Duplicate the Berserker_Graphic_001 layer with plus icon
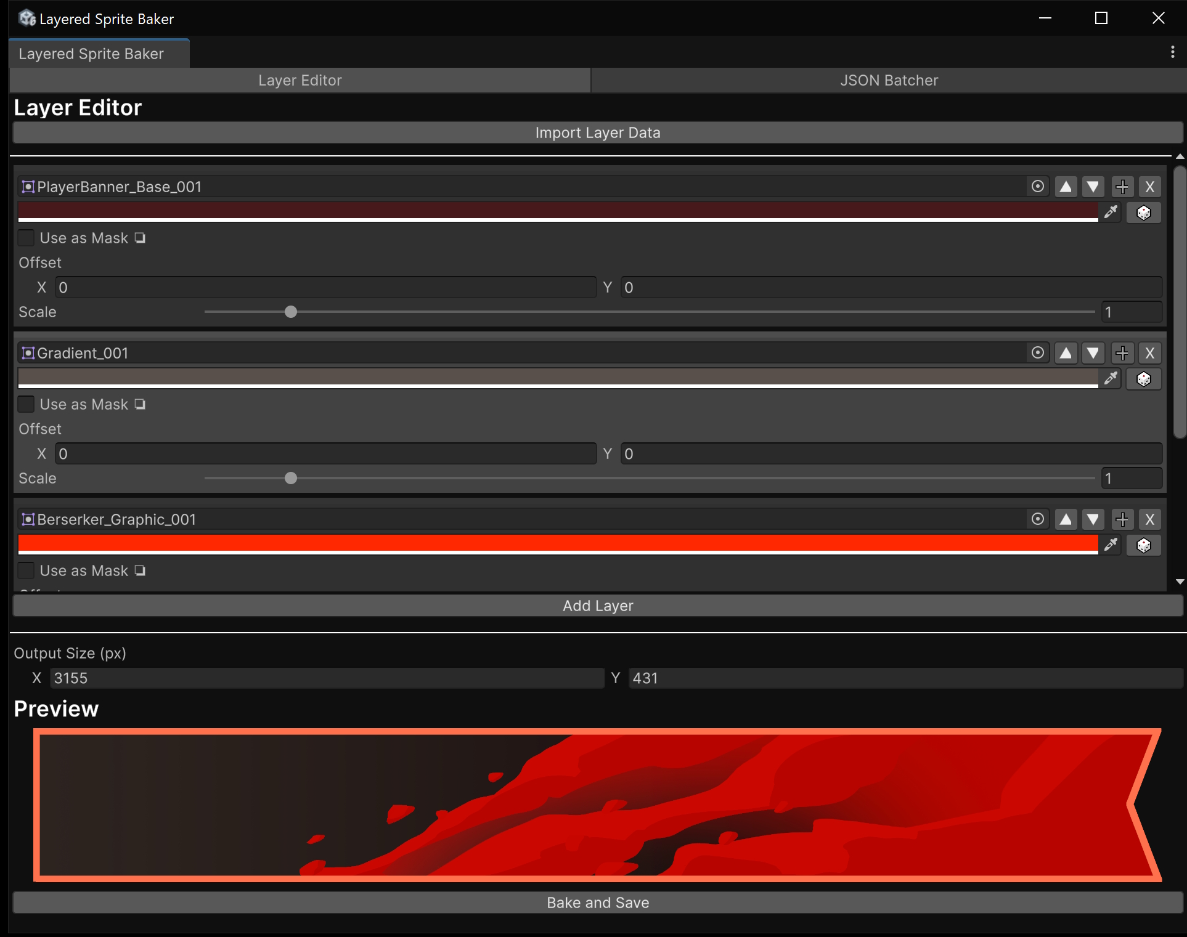Viewport: 1187px width, 937px height. (1122, 519)
